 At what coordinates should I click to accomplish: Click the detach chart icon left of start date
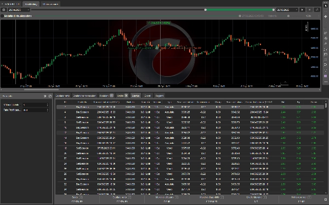(4, 10)
